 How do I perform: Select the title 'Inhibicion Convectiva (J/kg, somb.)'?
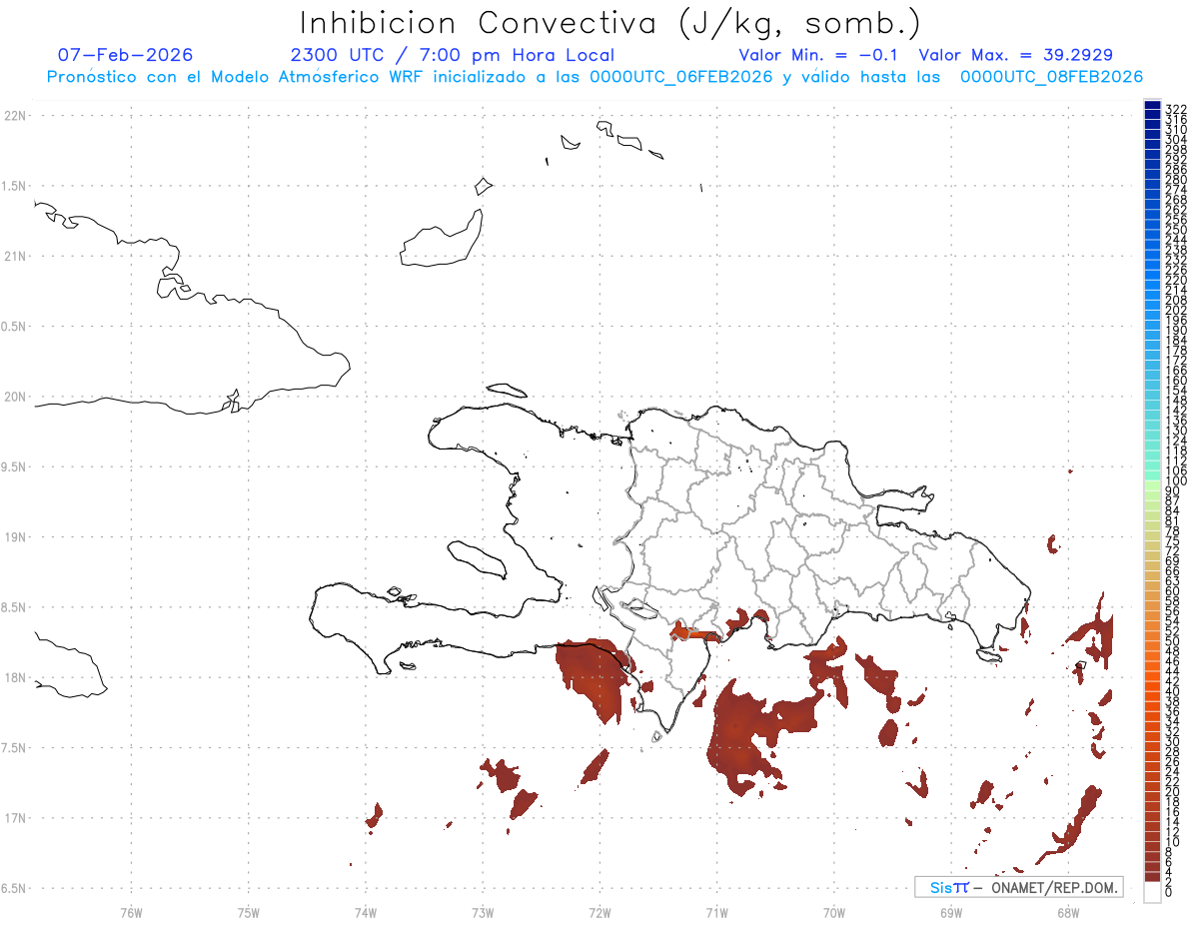click(610, 23)
